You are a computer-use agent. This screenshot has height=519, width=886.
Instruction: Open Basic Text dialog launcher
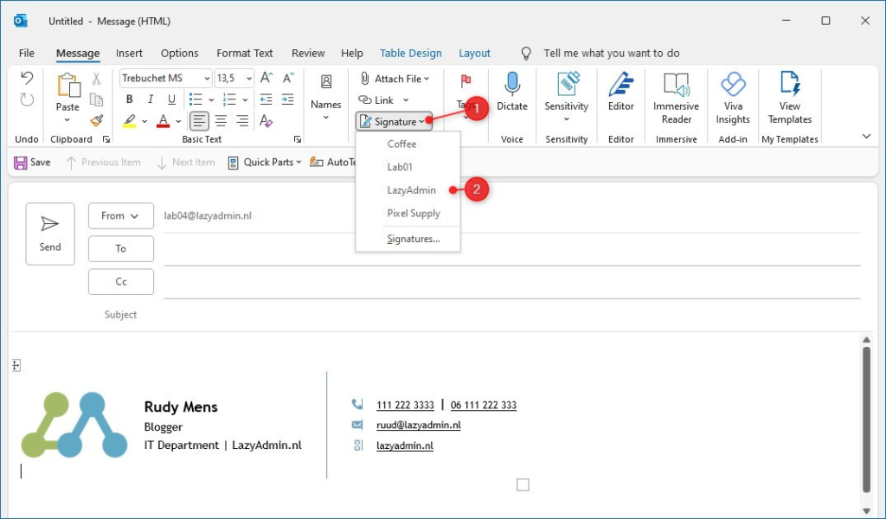298,139
